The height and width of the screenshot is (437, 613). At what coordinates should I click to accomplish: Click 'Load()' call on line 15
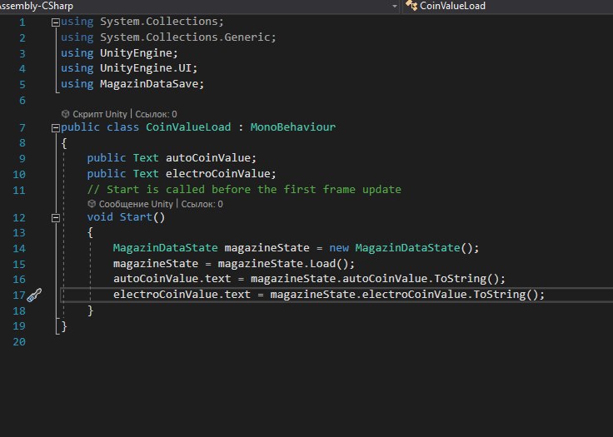click(x=329, y=264)
